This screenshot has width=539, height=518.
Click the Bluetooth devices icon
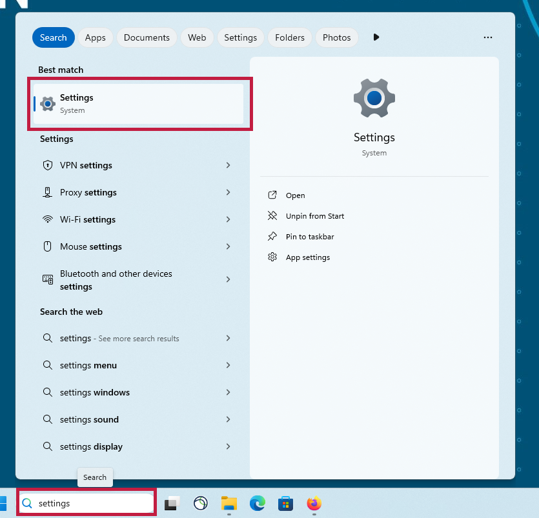(47, 279)
